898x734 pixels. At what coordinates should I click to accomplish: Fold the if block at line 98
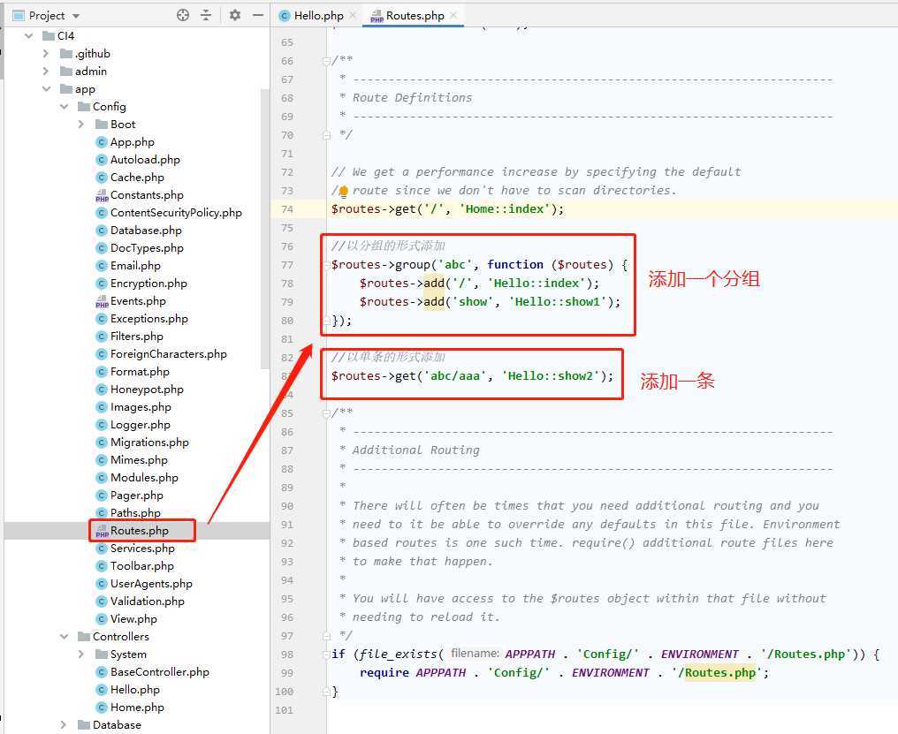tap(326, 655)
